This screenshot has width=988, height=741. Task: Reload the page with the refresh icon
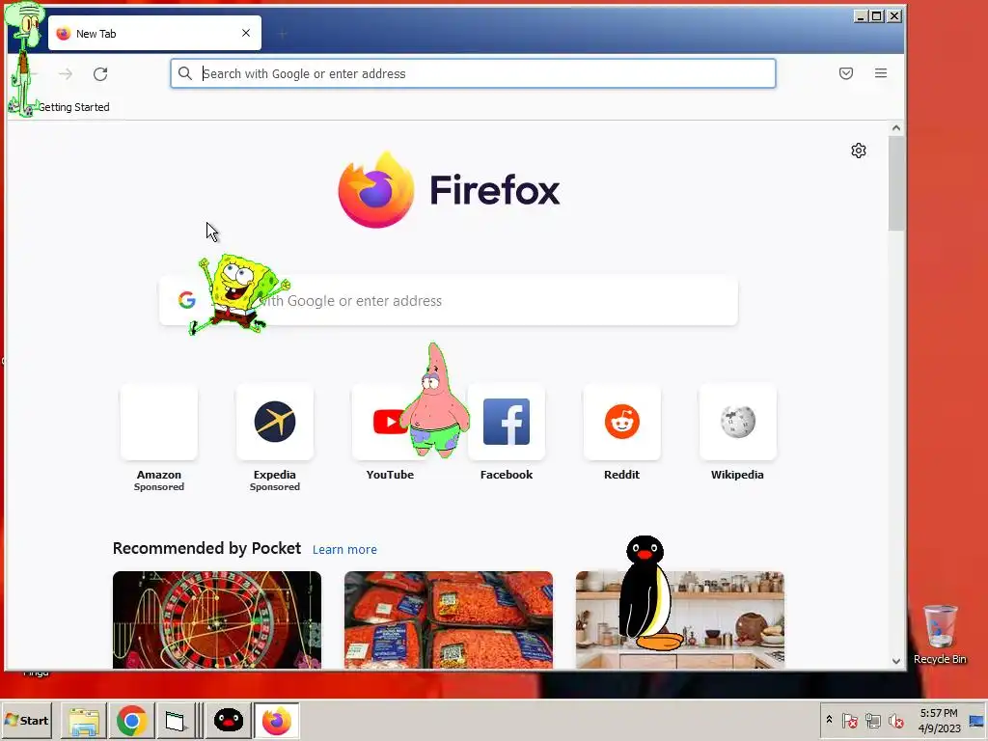point(100,74)
